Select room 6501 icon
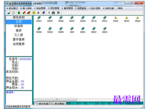The height and width of the screenshot is (109, 146). (105, 18)
